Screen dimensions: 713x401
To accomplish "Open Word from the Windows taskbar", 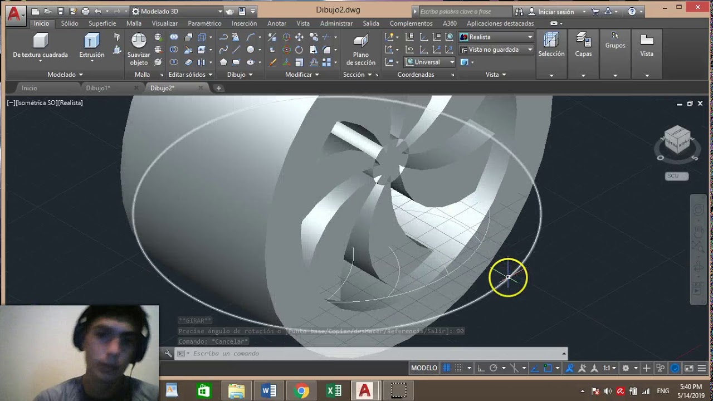I will 269,390.
